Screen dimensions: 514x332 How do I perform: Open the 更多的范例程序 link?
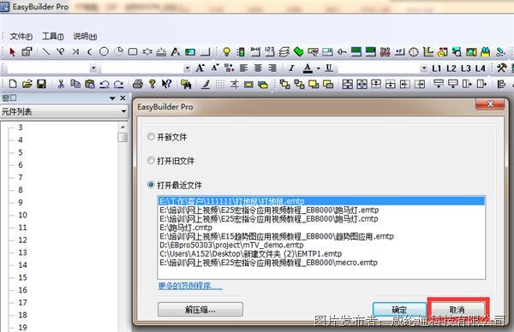coord(190,286)
